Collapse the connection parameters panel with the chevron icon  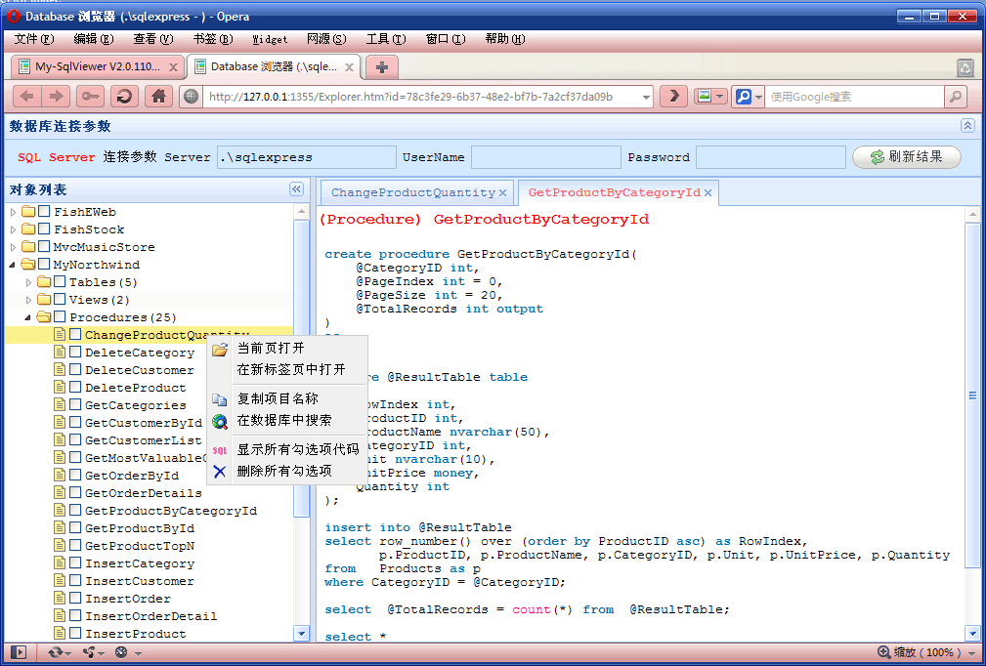coord(967,126)
